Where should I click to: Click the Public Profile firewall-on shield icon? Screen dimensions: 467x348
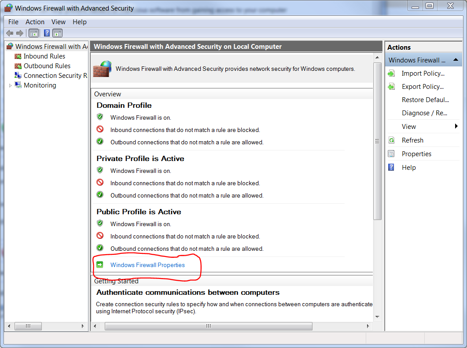100,223
